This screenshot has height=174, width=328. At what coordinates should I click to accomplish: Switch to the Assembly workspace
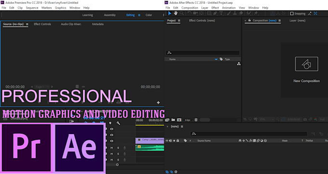pos(110,15)
